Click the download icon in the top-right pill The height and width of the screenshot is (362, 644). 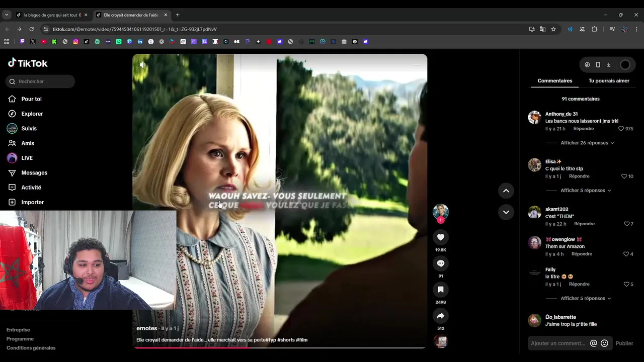coord(608,65)
